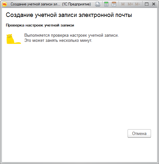Open the calculator icon in title bar
Screen dimensions: 159x164
(x=106, y=4)
